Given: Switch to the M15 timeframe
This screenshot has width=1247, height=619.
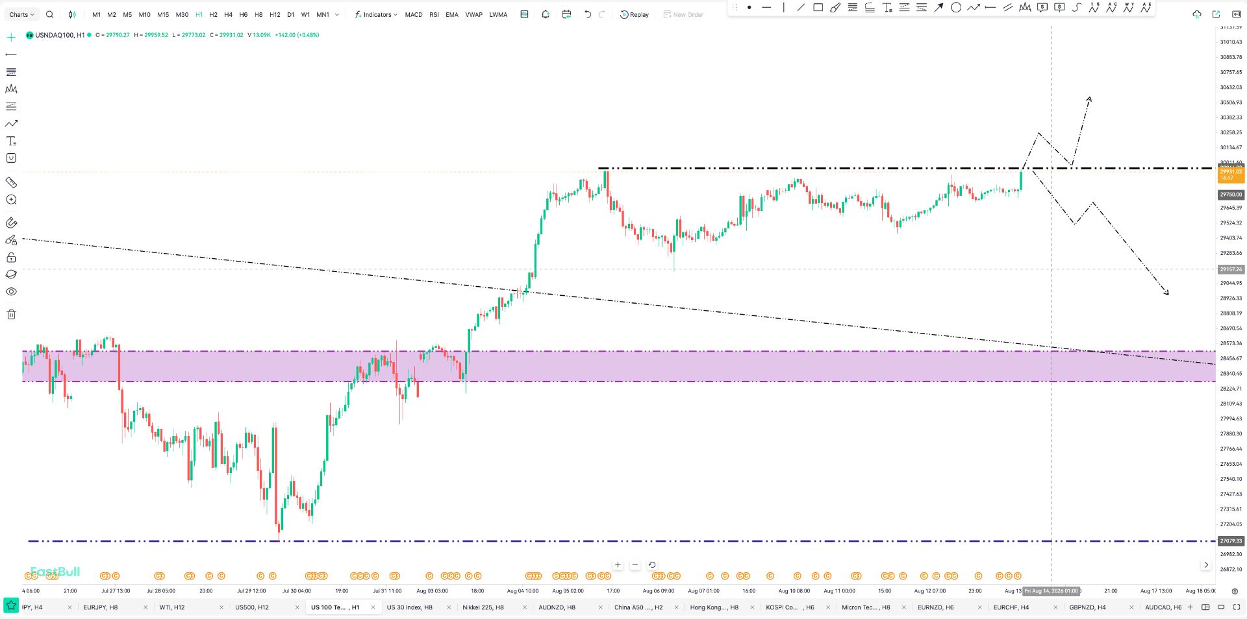Looking at the screenshot, I should tap(163, 14).
